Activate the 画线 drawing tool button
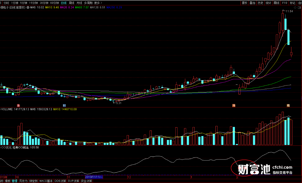The height and width of the screenshot is (183, 302). [277, 3]
